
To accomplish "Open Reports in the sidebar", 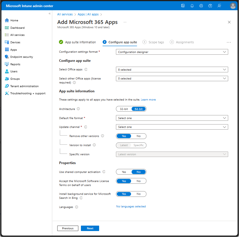I will 13,64.
